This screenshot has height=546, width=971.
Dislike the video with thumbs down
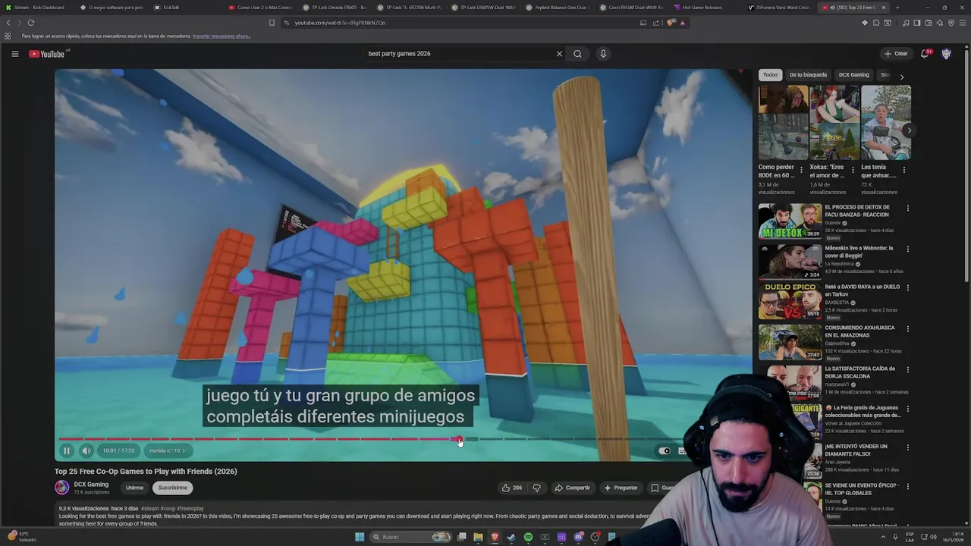coord(536,488)
